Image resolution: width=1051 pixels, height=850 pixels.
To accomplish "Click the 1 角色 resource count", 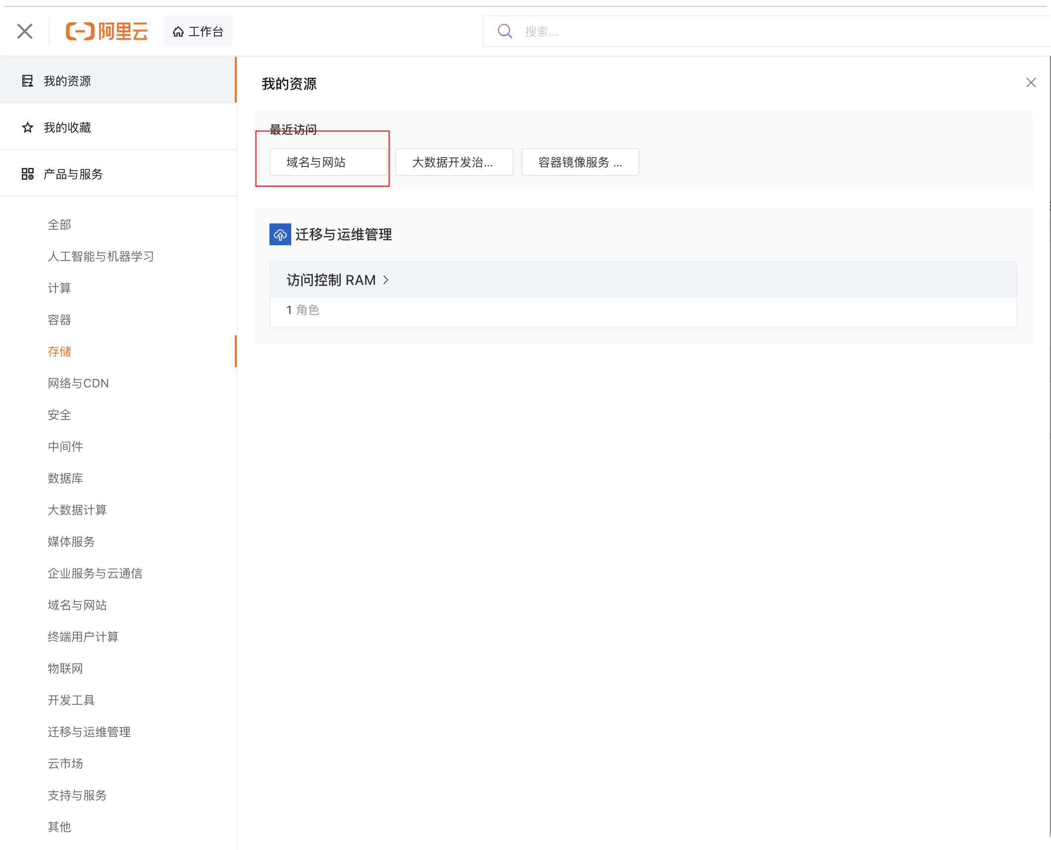I will (303, 310).
